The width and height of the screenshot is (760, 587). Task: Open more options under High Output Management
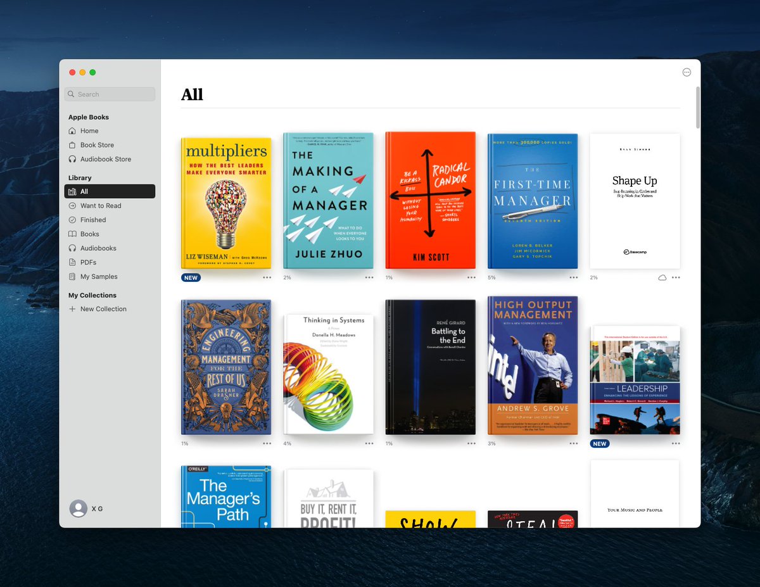[573, 443]
